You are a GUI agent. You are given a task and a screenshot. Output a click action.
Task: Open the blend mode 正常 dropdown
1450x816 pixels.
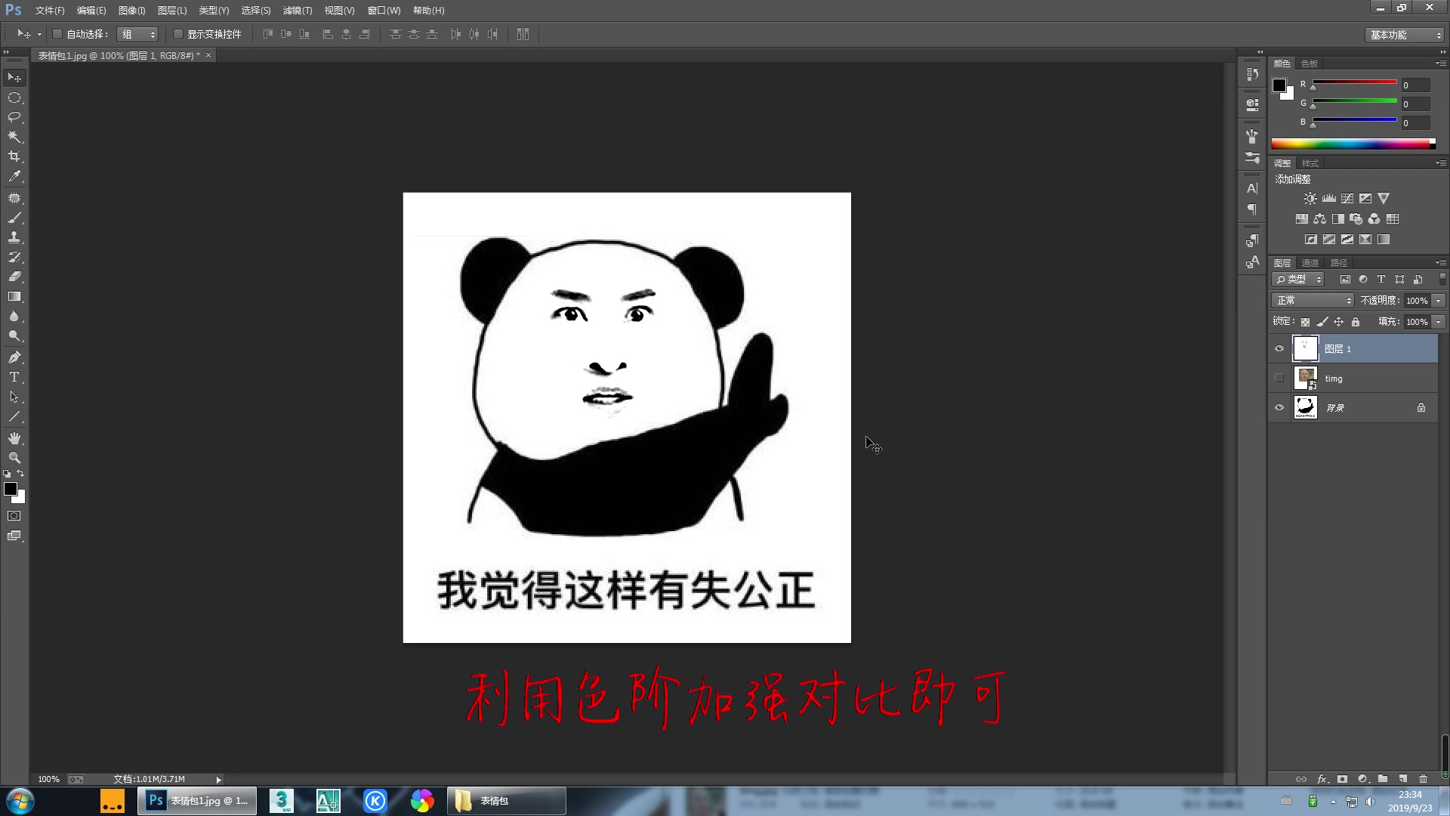(1313, 301)
